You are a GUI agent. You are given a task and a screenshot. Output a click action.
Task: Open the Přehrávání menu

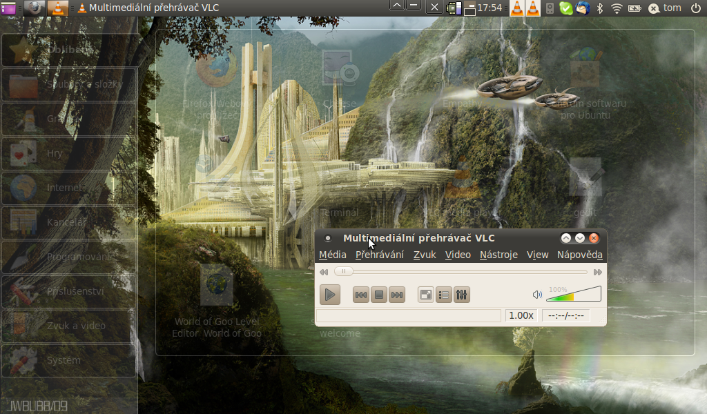(380, 255)
